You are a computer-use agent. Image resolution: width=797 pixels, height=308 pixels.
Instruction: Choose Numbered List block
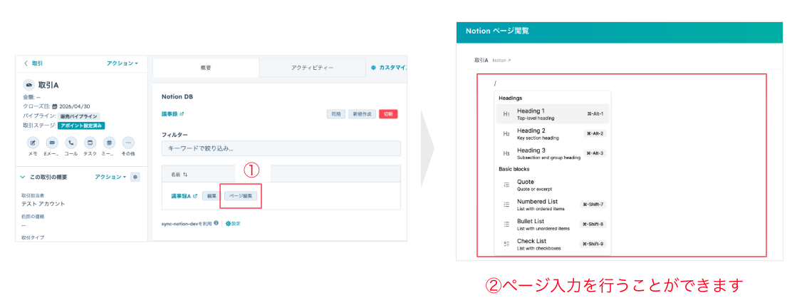pyautogui.click(x=552, y=205)
